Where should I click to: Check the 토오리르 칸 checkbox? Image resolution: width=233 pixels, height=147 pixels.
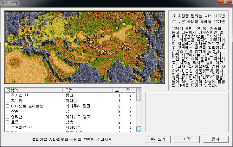pos(7,127)
